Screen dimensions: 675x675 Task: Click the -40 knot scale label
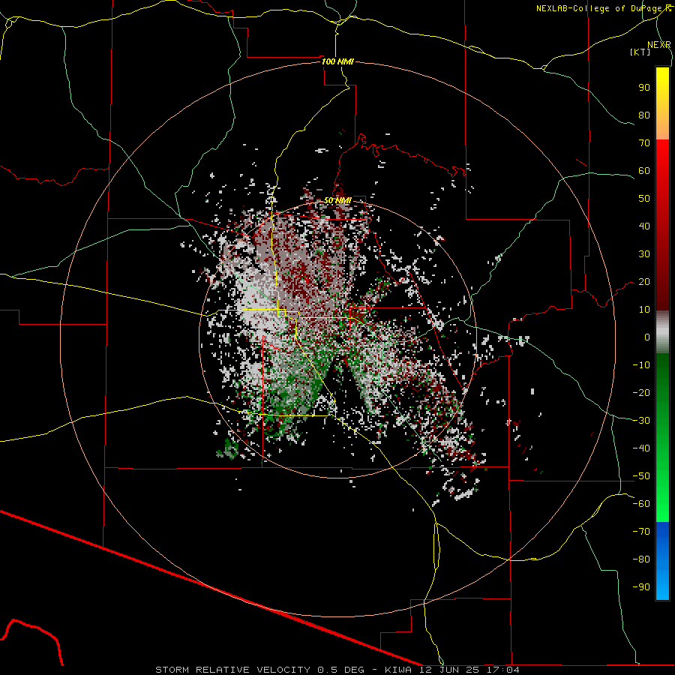click(641, 448)
